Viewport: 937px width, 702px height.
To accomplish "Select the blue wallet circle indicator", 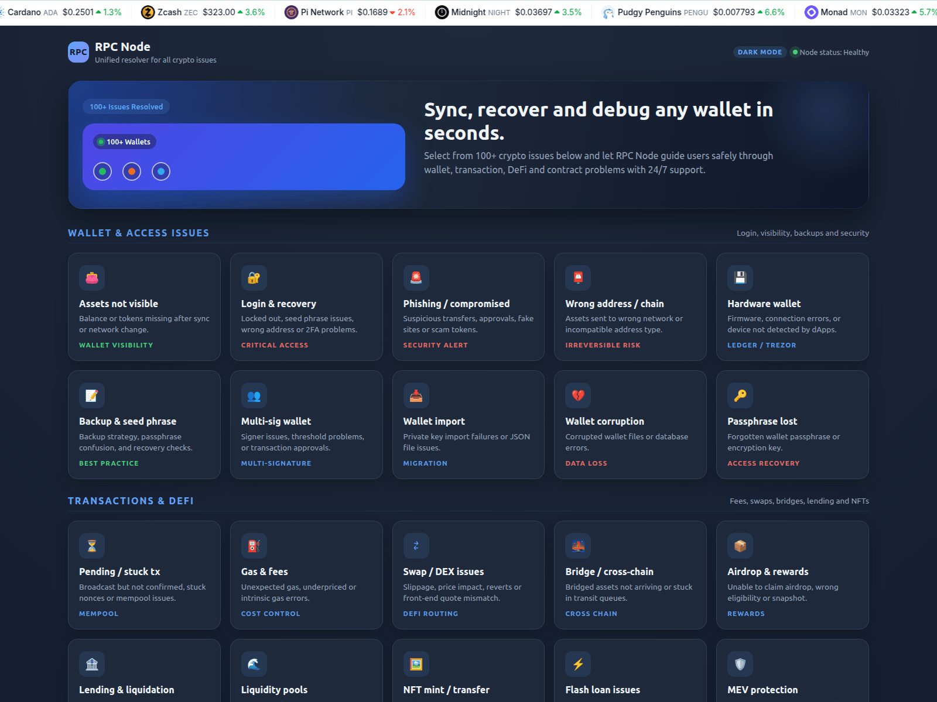I will (161, 171).
